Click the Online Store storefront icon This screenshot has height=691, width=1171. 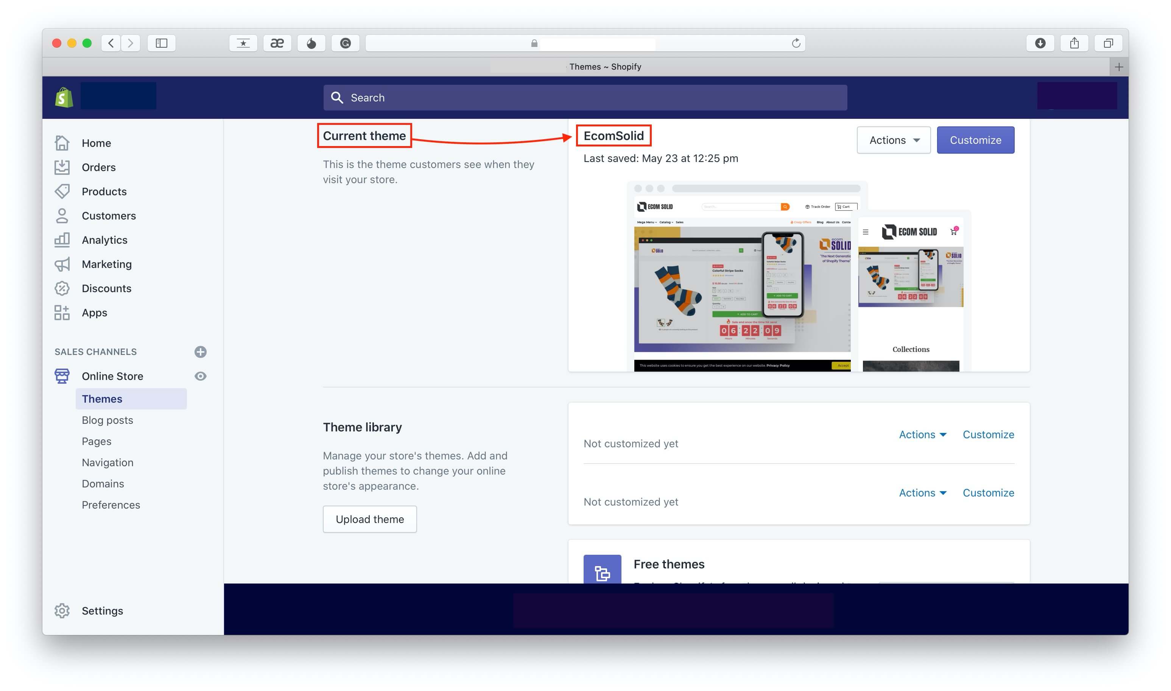tap(62, 376)
